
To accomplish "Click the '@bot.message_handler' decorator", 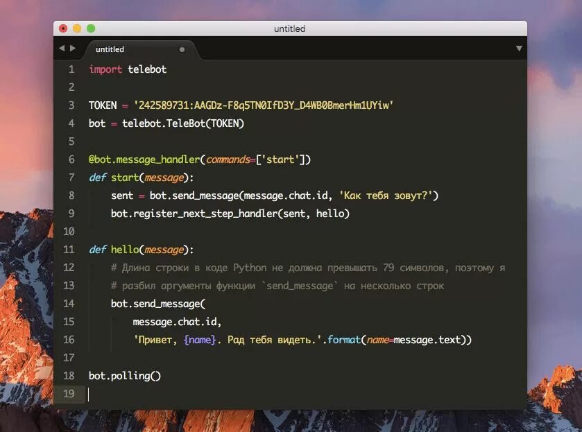I will tap(144, 159).
